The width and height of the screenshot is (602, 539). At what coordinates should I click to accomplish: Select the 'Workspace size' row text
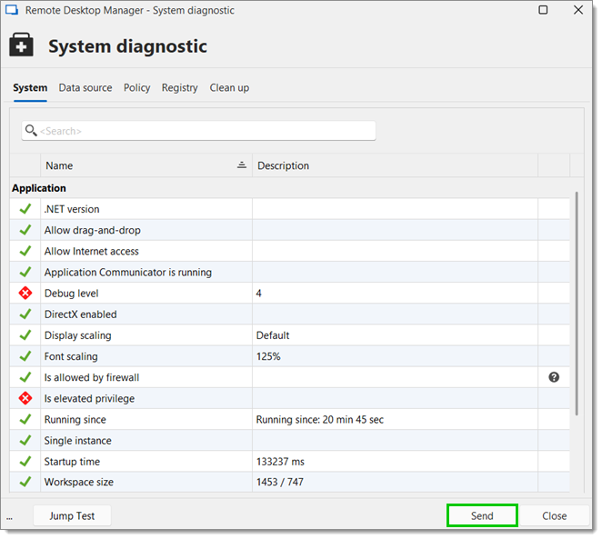point(79,482)
